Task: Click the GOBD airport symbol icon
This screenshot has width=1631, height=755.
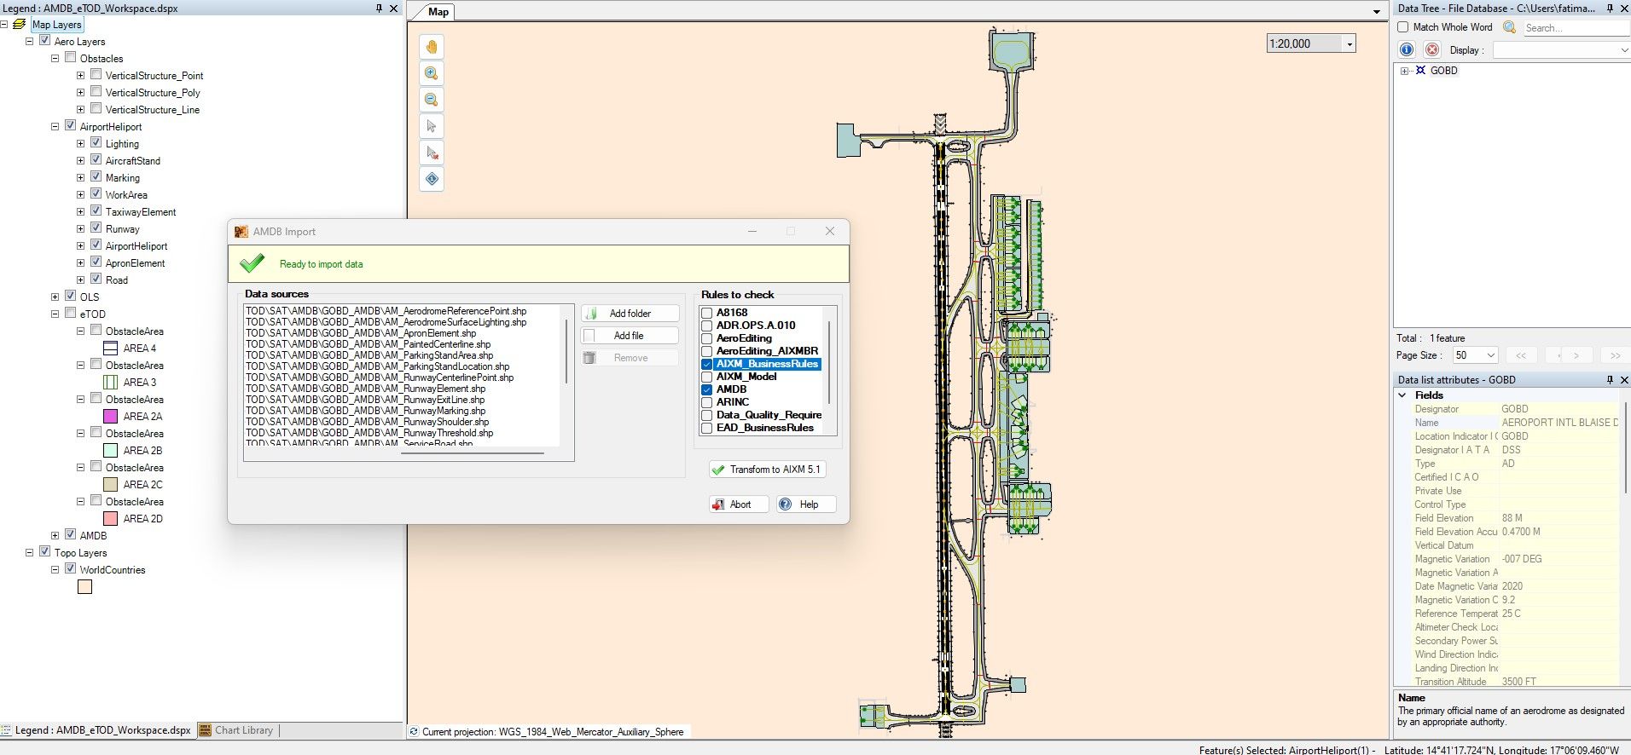Action: (x=1420, y=71)
